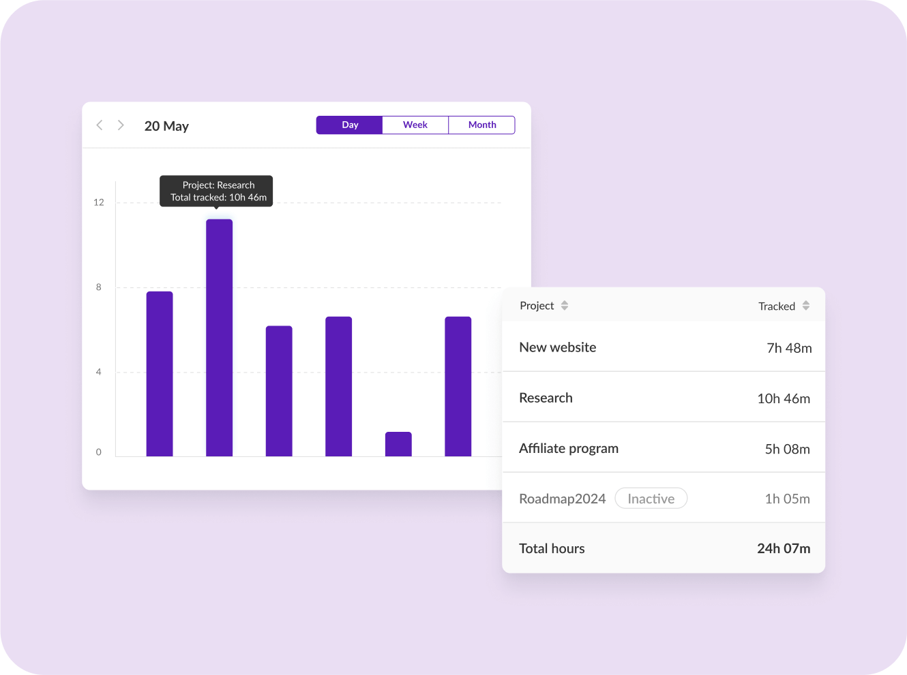Click the 10h 46m value in table
Screen dimensions: 907x675
tap(784, 398)
